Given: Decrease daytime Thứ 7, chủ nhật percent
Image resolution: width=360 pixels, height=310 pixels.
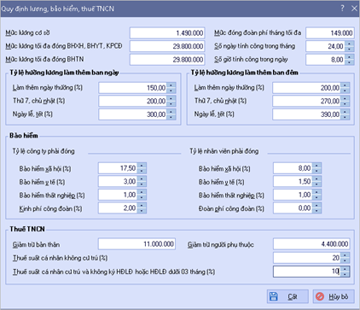Looking at the screenshot, I should coord(171,104).
